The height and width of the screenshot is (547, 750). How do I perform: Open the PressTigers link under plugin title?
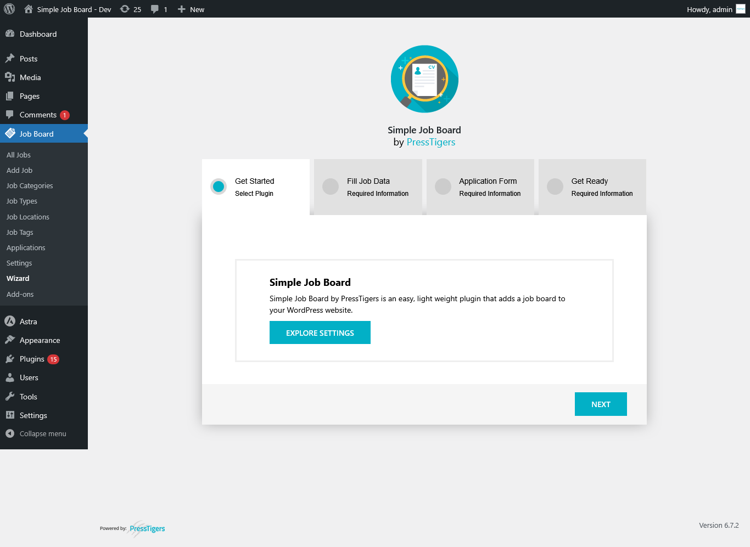click(x=430, y=142)
